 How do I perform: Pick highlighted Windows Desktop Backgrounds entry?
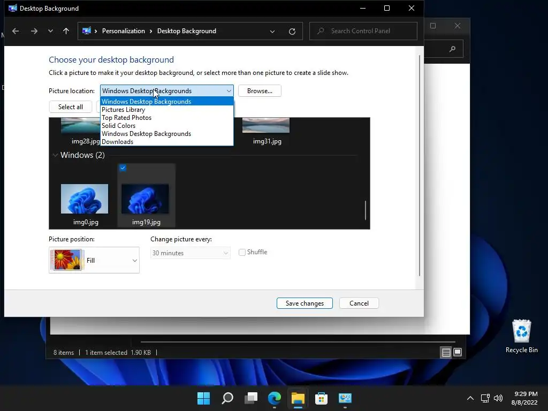pyautogui.click(x=167, y=101)
